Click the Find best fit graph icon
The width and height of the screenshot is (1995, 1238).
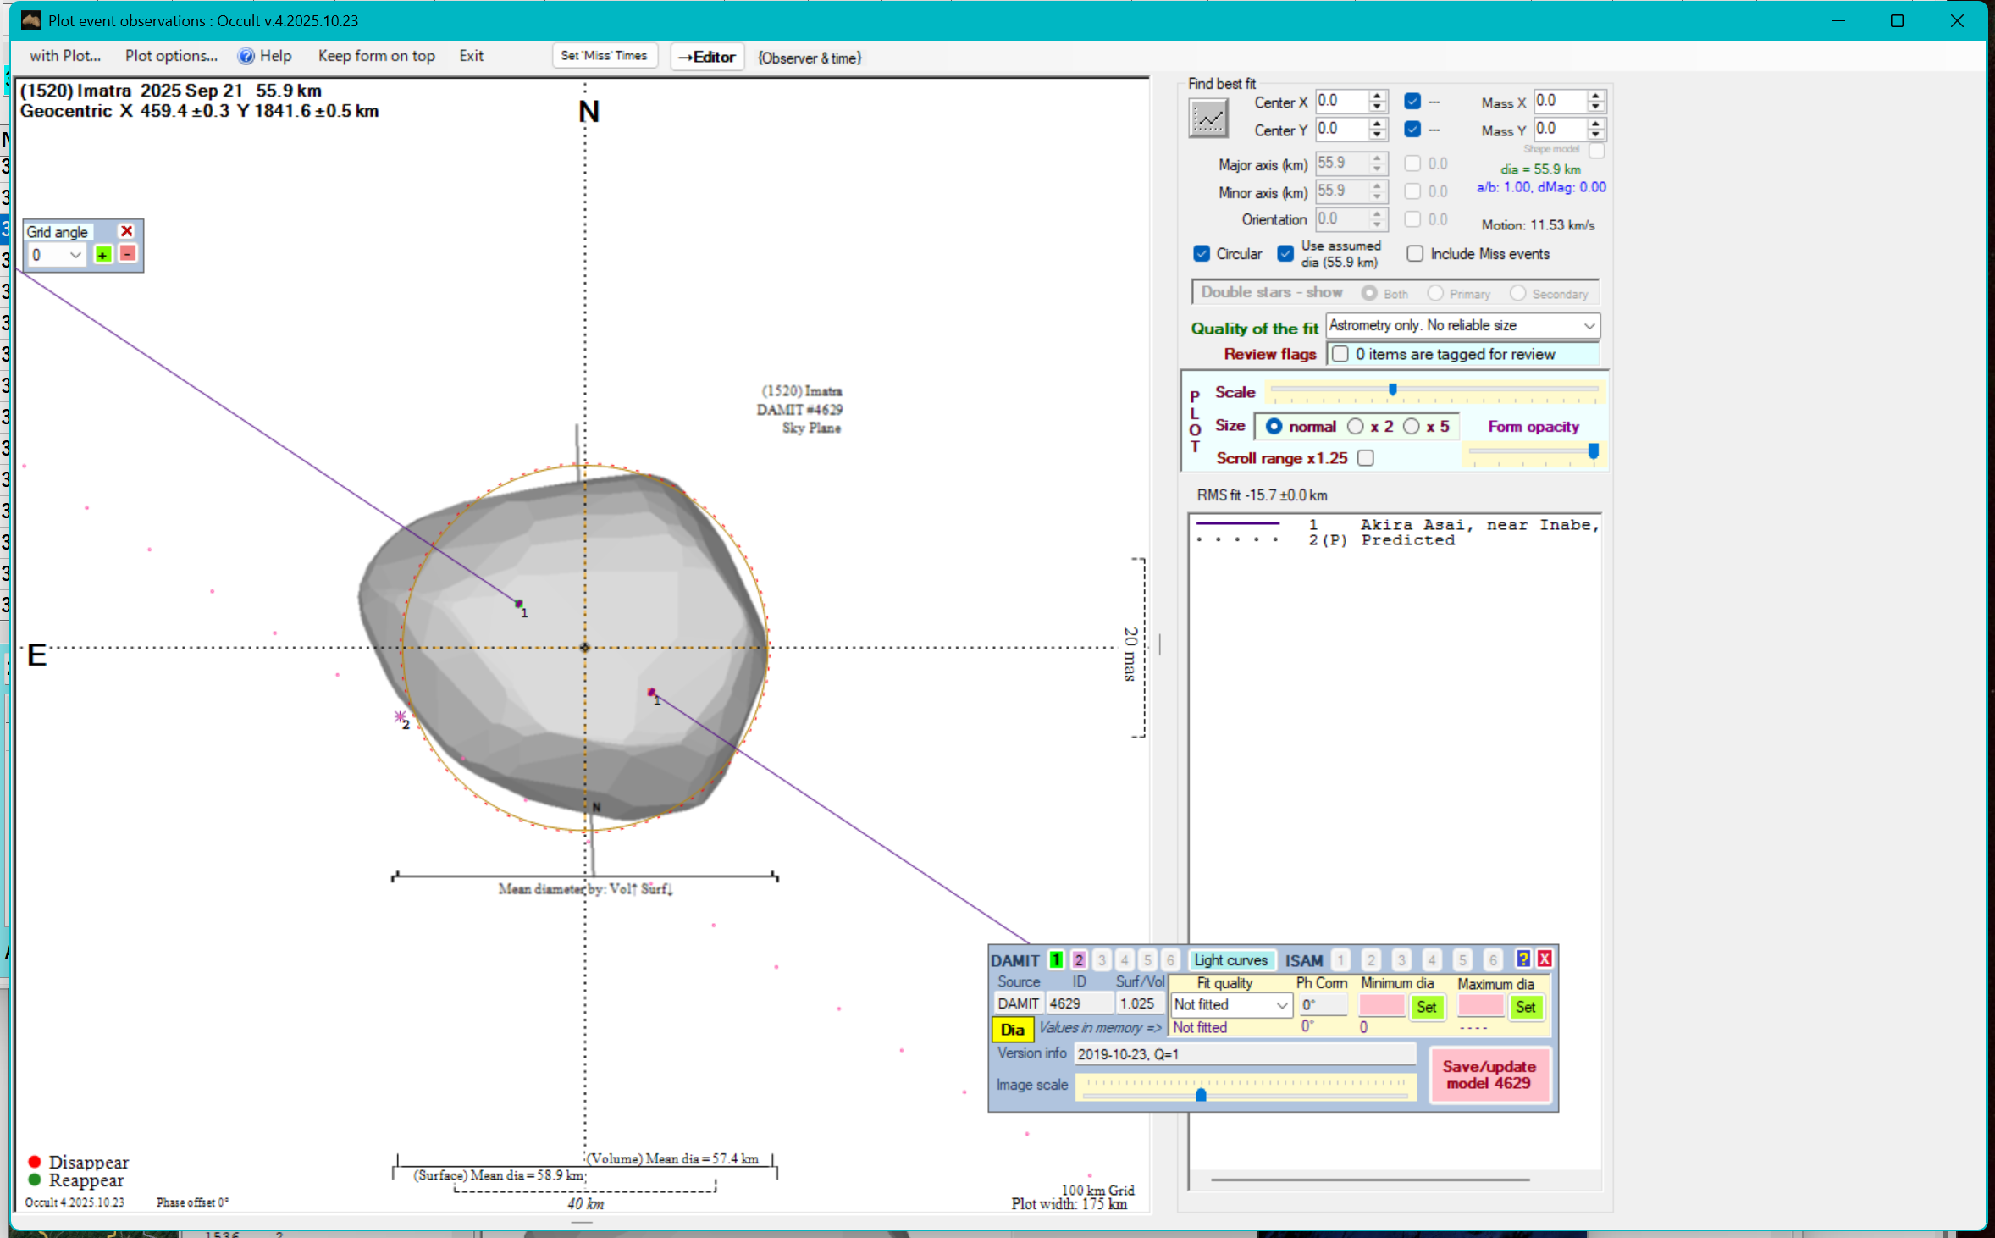click(1208, 118)
